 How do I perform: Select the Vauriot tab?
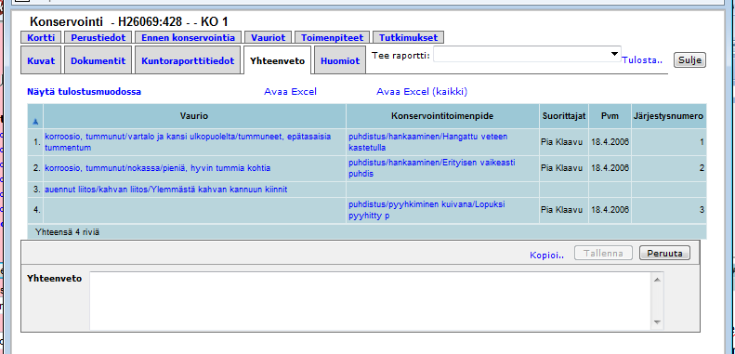click(x=269, y=37)
